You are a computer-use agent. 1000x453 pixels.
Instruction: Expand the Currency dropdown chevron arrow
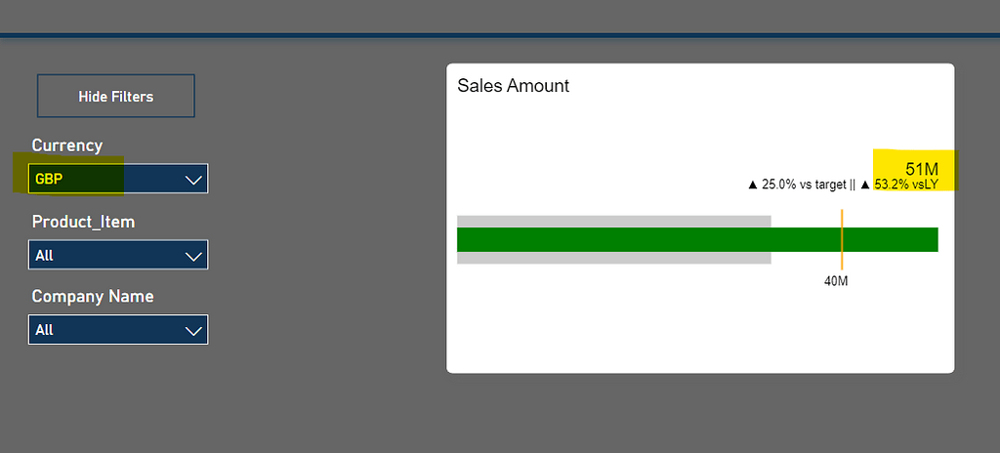193,180
